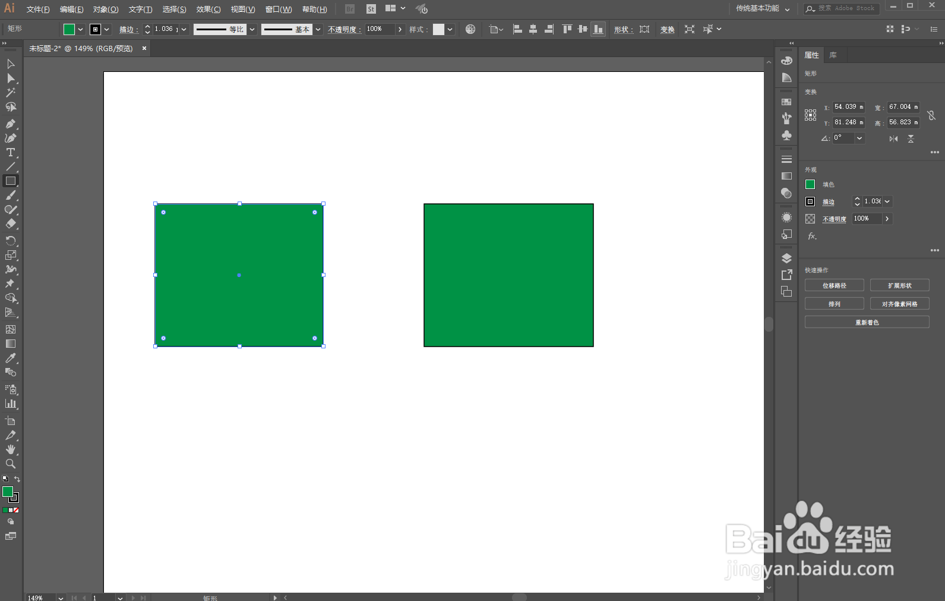
Task: Click the Recolor Artwork wheel icon
Action: [470, 29]
